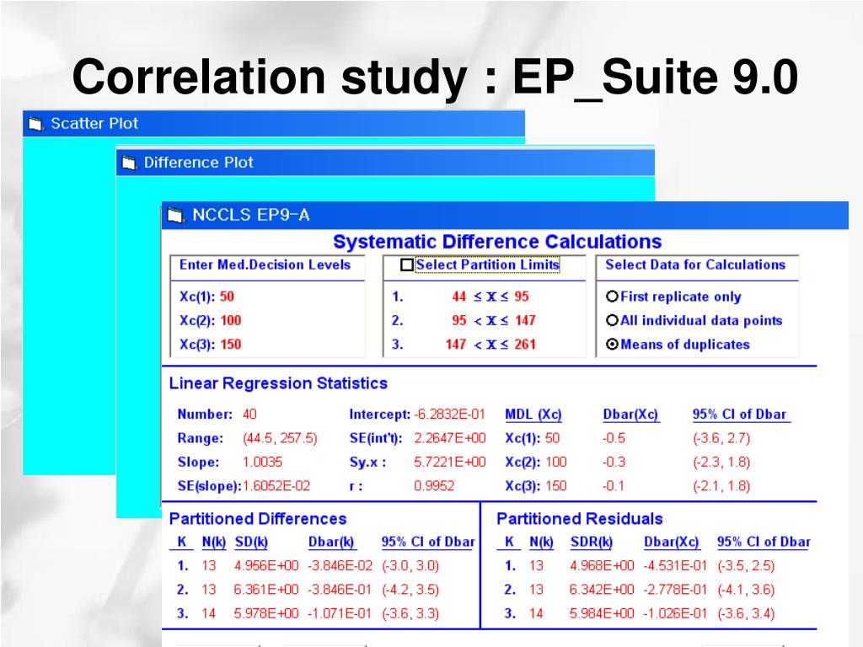Viewport: 863px width, 647px height.
Task: Click the Enter Med.Decision Levels label
Action: pyautogui.click(x=265, y=265)
